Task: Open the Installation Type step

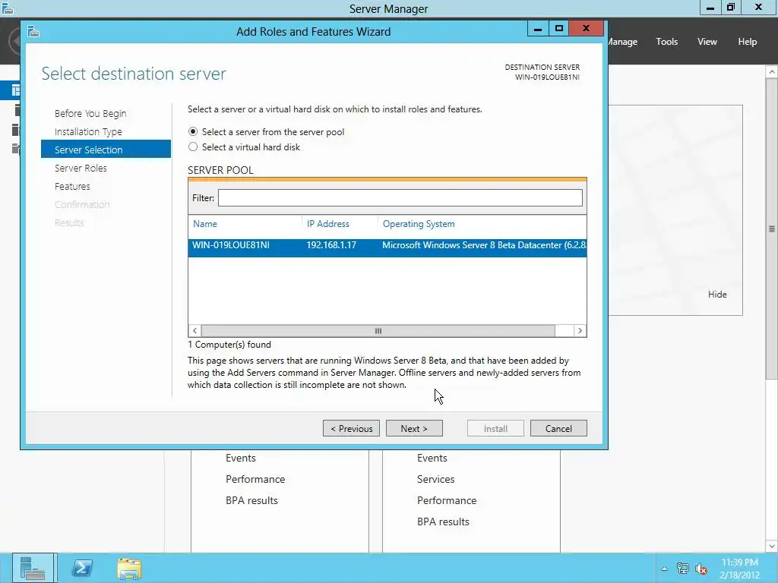Action: click(88, 132)
